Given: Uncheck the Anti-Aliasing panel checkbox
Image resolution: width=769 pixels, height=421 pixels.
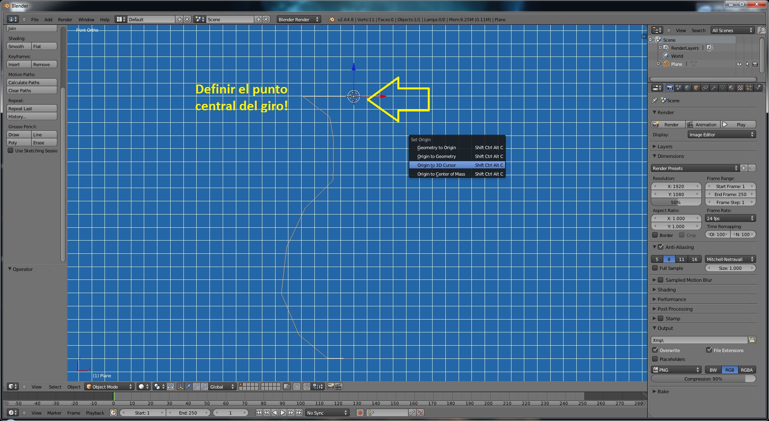Looking at the screenshot, I should point(661,247).
